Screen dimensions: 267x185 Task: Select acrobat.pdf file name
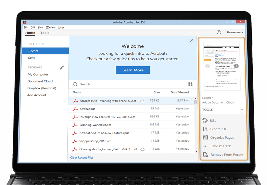(x=87, y=109)
